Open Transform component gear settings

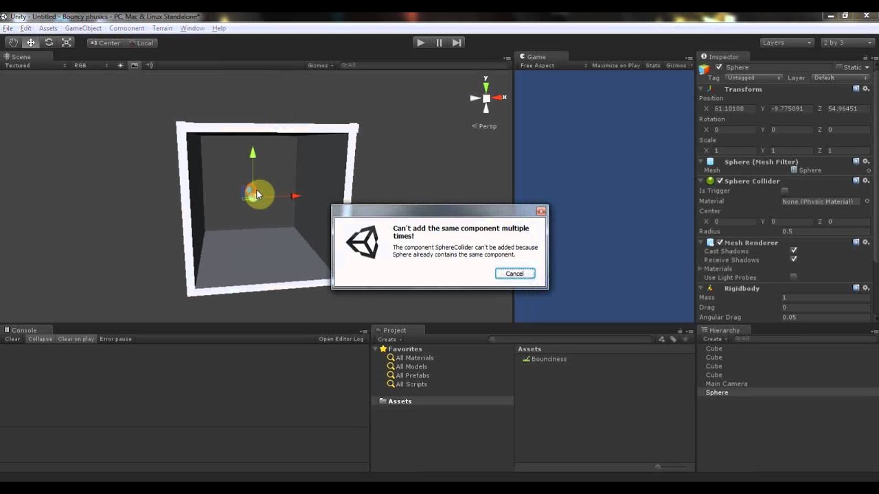[x=866, y=89]
